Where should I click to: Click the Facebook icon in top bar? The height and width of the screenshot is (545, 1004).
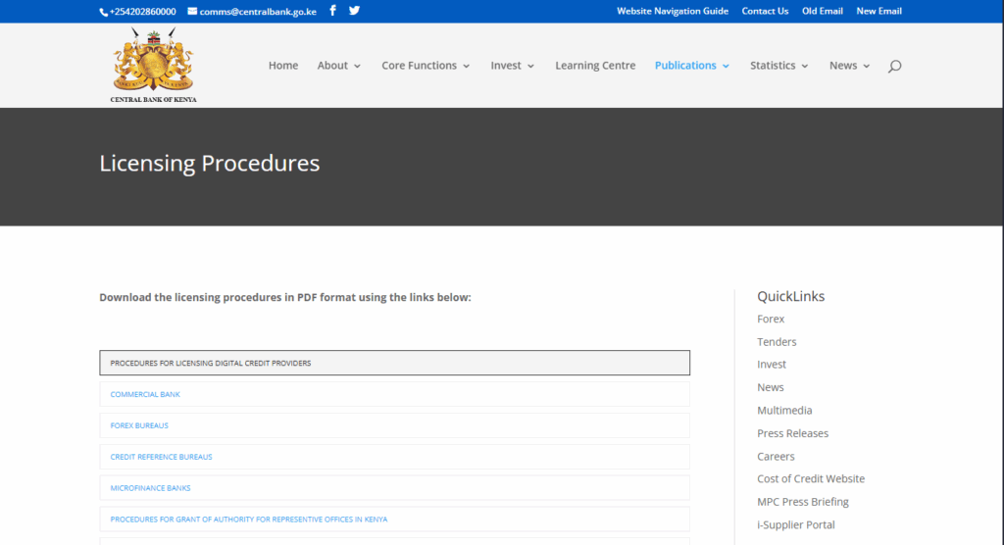tap(333, 11)
